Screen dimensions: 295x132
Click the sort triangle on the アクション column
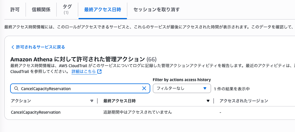coord(92,101)
